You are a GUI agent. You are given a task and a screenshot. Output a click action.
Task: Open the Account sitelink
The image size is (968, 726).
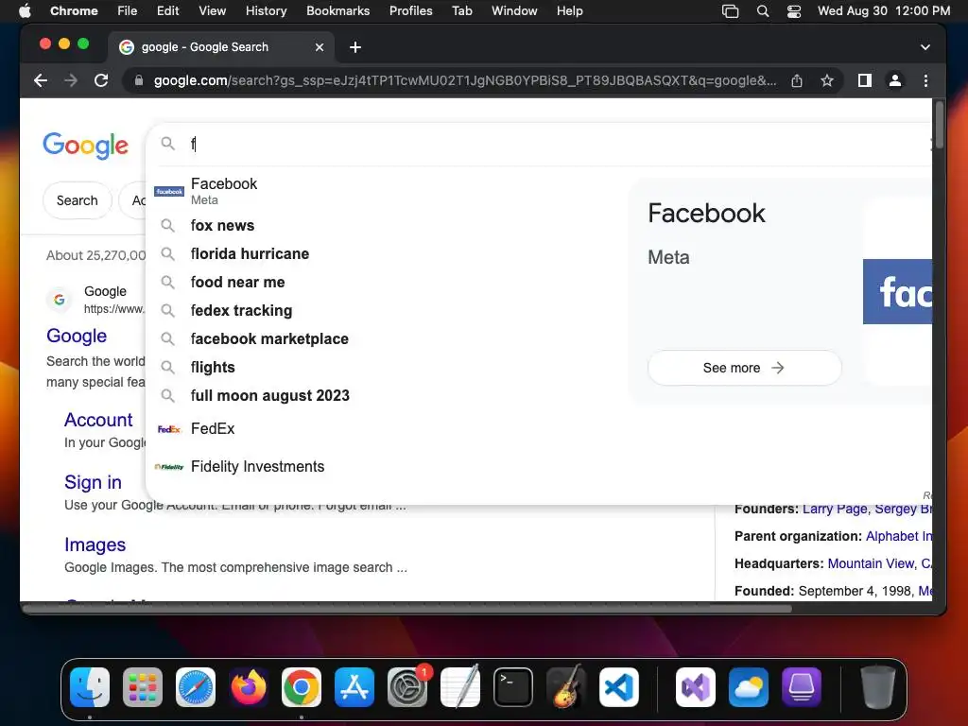[x=98, y=420]
